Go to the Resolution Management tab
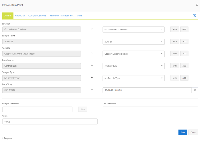Image resolution: width=200 pixels, height=143 pixels. point(62,16)
